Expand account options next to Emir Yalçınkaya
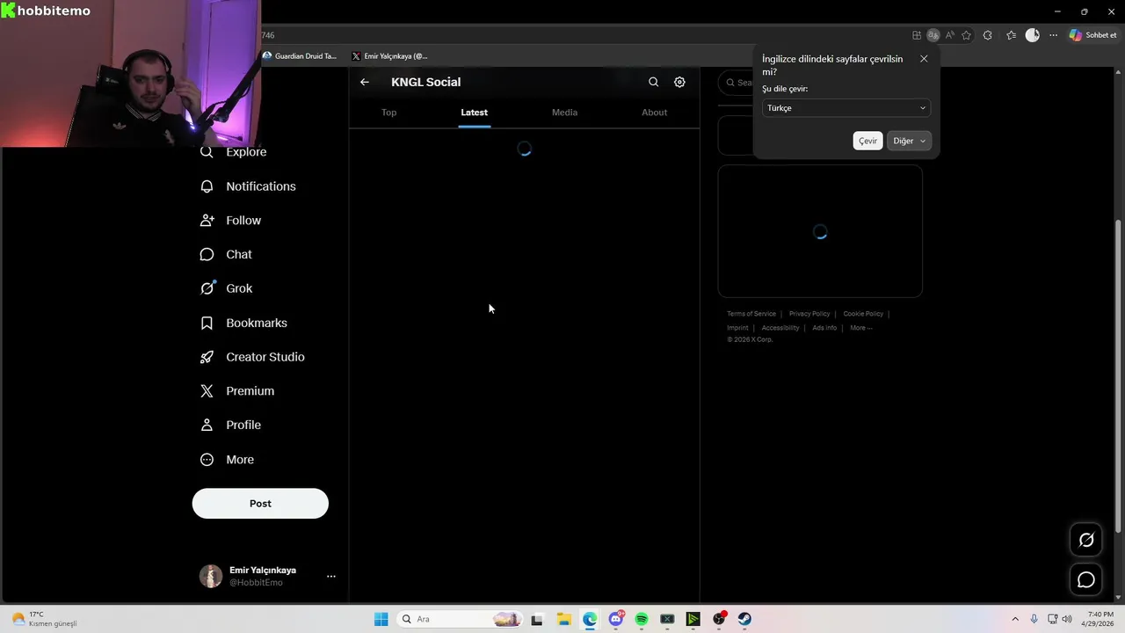This screenshot has width=1125, height=633. click(331, 577)
